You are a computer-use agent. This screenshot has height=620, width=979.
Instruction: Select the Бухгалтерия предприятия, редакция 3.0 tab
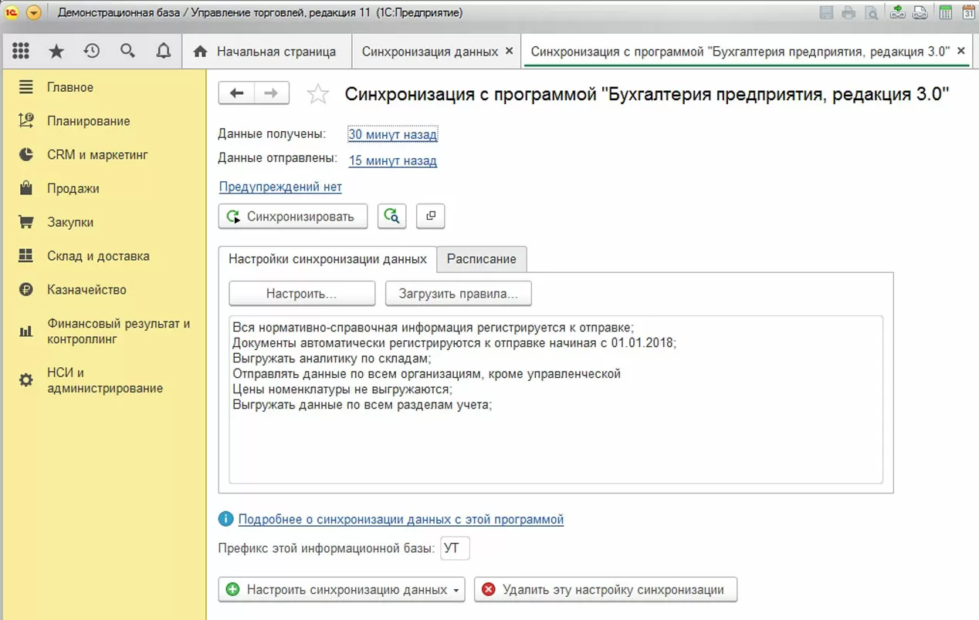740,52
